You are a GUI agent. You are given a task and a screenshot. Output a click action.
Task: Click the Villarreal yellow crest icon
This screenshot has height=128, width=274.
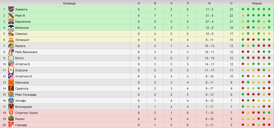click(x=11, y=107)
